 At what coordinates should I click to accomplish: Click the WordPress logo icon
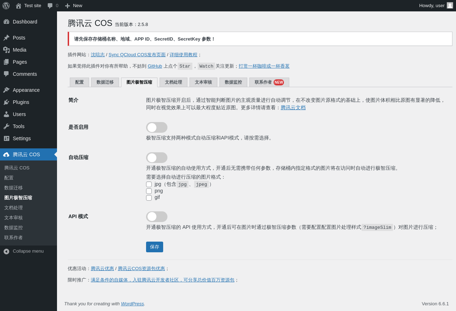6,6
